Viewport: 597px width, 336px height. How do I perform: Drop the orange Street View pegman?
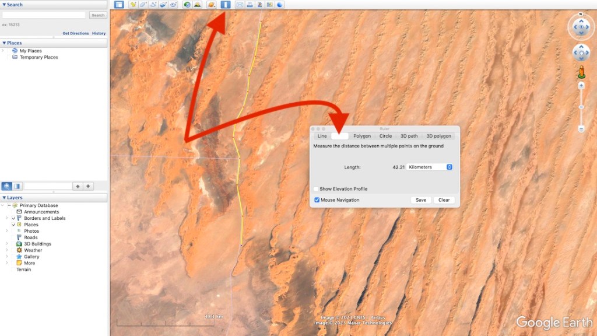pyautogui.click(x=581, y=72)
